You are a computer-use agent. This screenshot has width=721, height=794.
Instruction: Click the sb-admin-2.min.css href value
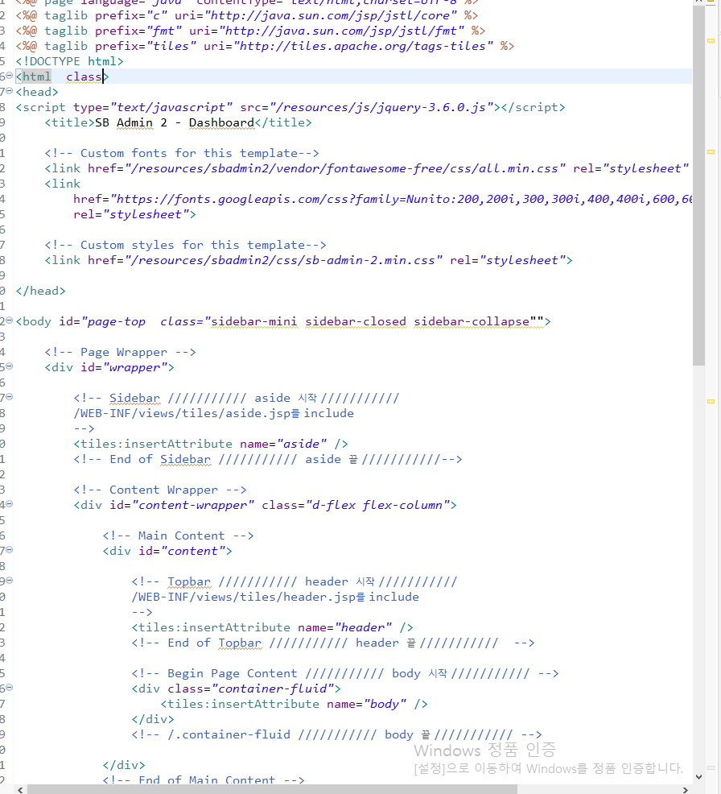[284, 260]
